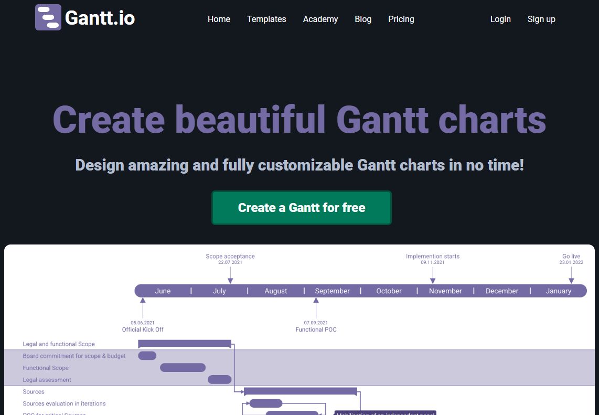599x415 pixels.
Task: Open the Academy nav link
Action: pyautogui.click(x=320, y=19)
